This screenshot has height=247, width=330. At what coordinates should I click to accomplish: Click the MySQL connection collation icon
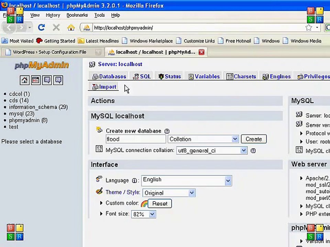(x=99, y=149)
